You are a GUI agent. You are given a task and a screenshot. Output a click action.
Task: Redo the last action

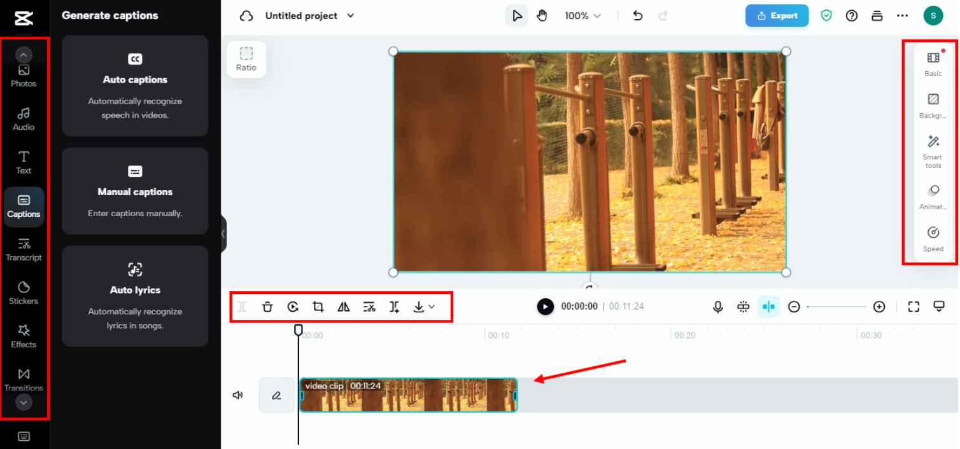(663, 16)
